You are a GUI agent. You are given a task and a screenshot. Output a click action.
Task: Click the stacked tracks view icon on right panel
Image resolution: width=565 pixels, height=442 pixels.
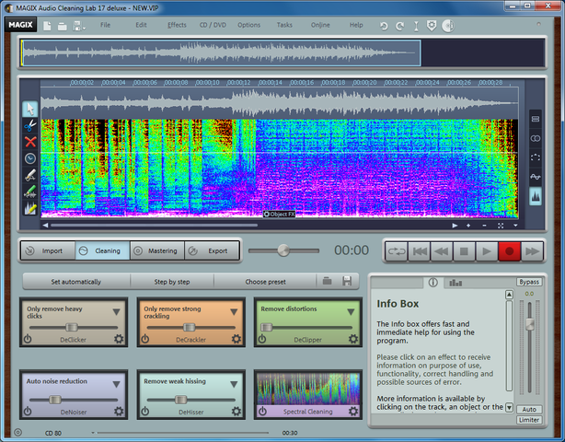(x=536, y=119)
